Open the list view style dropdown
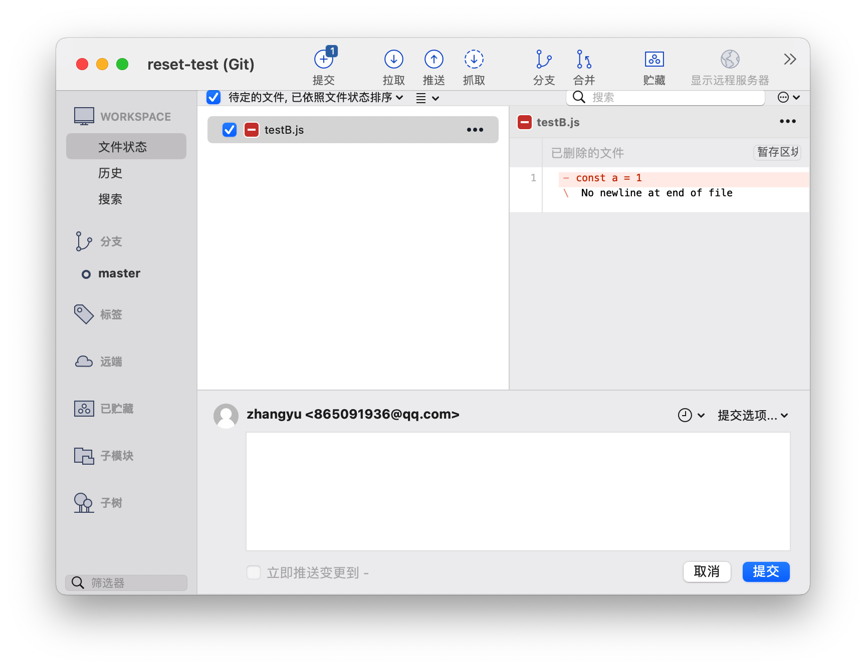Viewport: 866px width, 669px height. (427, 98)
